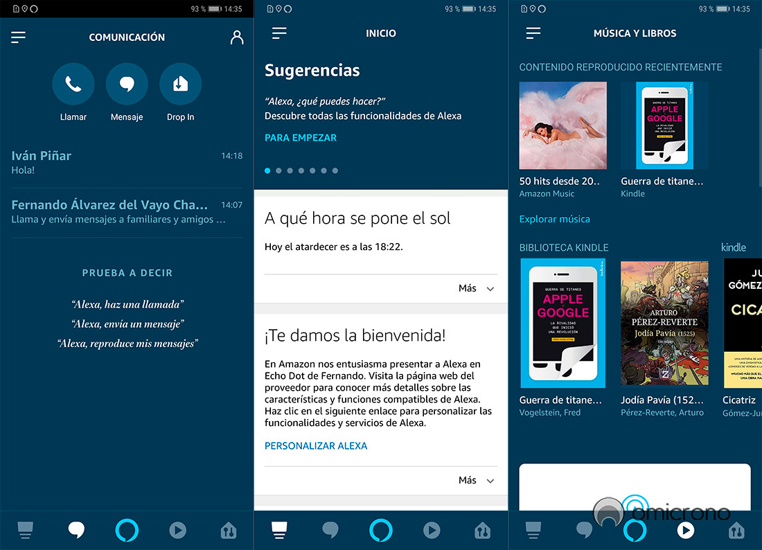Image resolution: width=762 pixels, height=550 pixels.
Task: Open play tab in Comunicación bottom bar
Action: click(178, 530)
